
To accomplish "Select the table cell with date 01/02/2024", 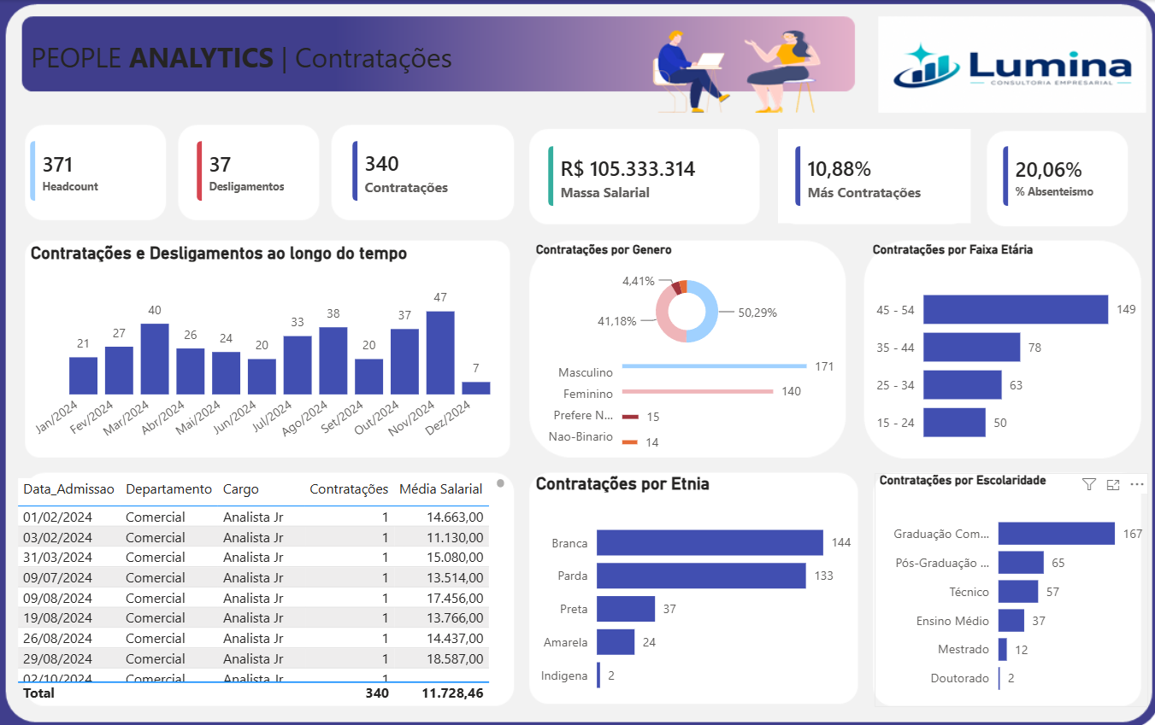I will coord(57,517).
